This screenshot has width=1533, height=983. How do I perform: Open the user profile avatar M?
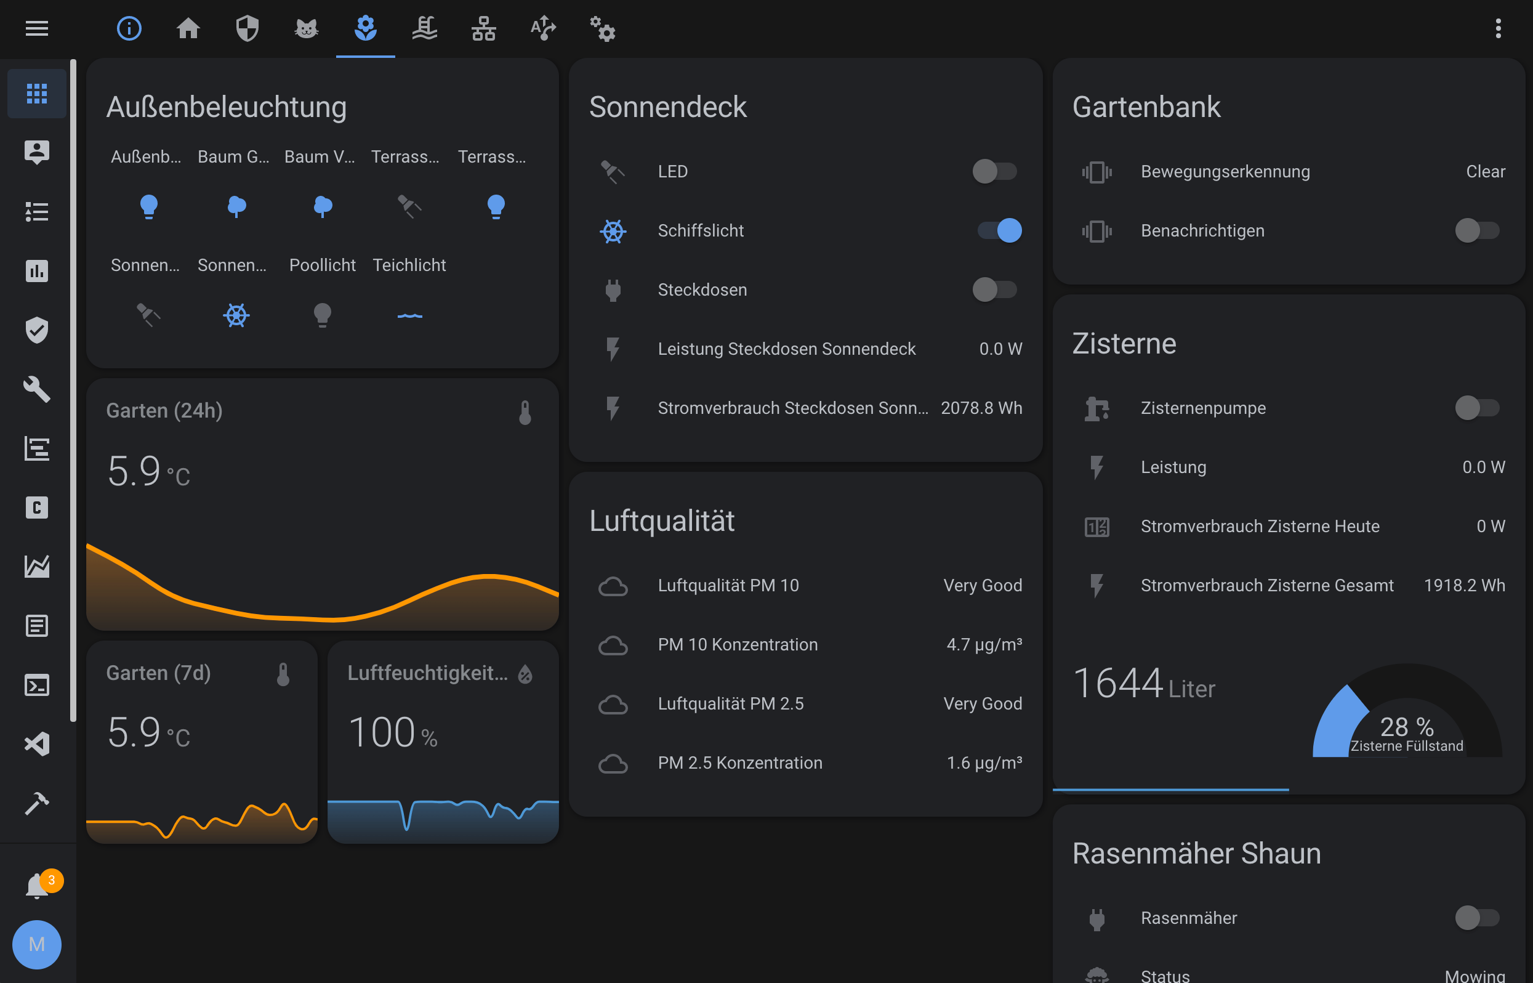36,944
